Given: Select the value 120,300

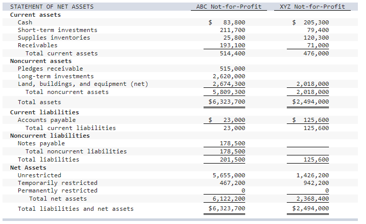Looking at the screenshot, I should click(316, 38).
